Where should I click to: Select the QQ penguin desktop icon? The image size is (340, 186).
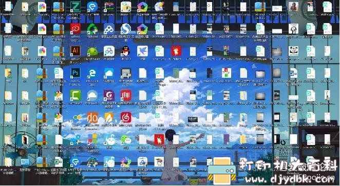click(x=126, y=51)
